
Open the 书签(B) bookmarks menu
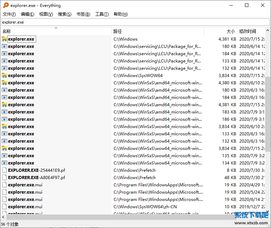click(83, 14)
